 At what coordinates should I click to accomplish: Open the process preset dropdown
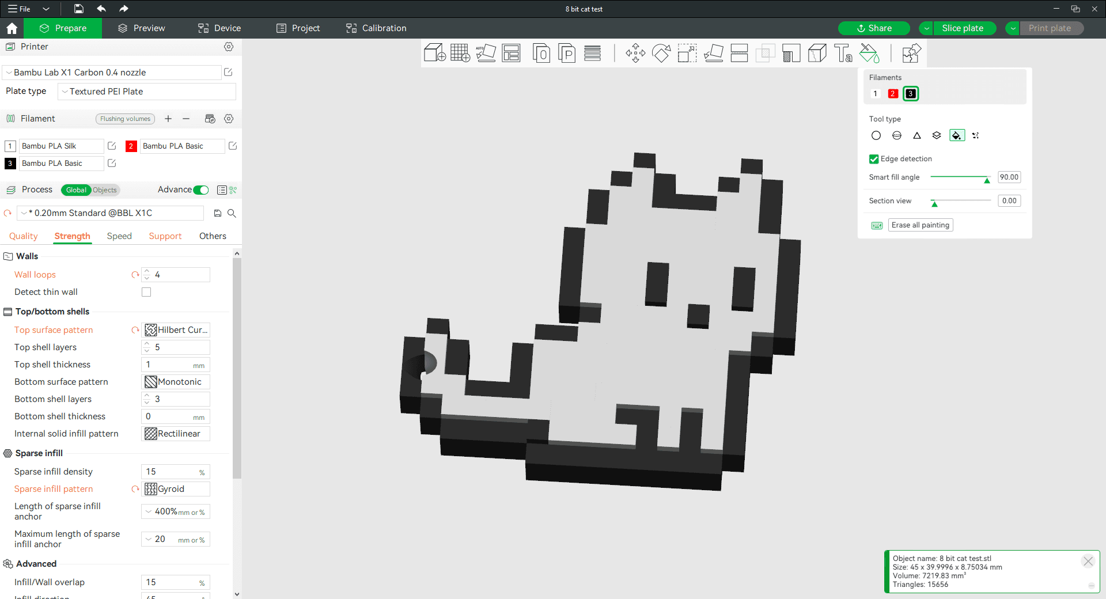(x=110, y=213)
